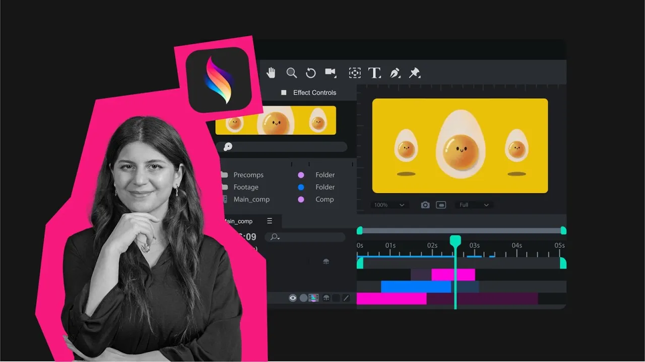Click the colorful flame app logo

point(219,80)
